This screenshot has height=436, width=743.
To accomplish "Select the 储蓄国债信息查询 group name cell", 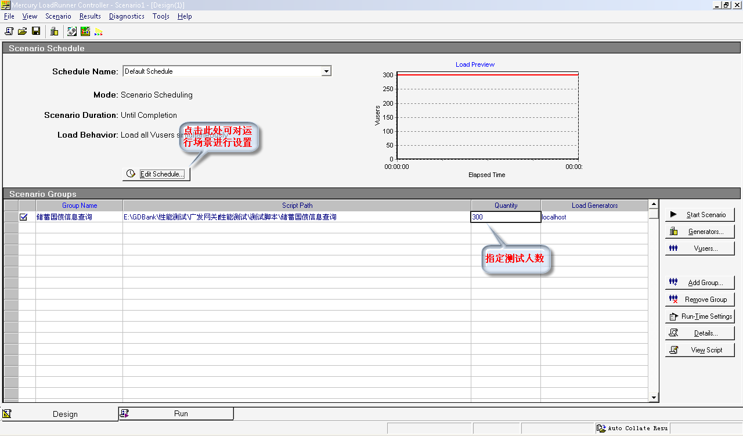I will click(80, 217).
